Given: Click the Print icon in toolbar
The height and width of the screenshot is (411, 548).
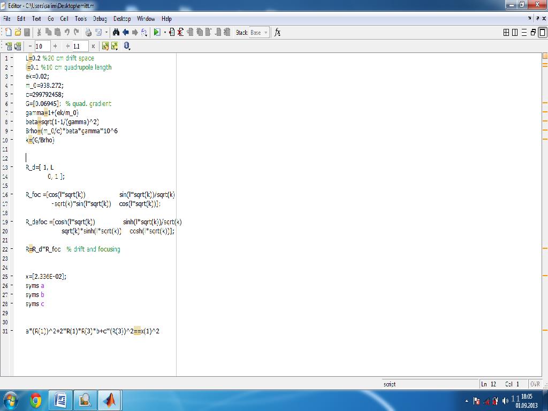Looking at the screenshot, I should (89, 33).
